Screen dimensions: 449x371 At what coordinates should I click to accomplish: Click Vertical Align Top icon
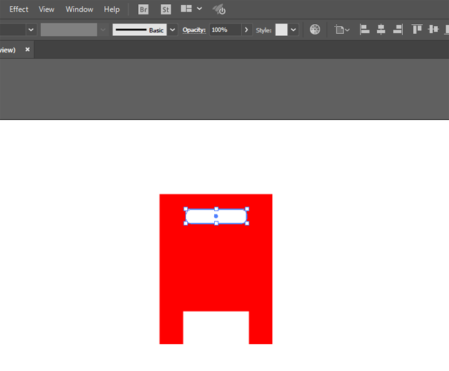coord(417,29)
